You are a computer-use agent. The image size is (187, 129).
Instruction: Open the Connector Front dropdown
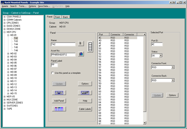173,67
